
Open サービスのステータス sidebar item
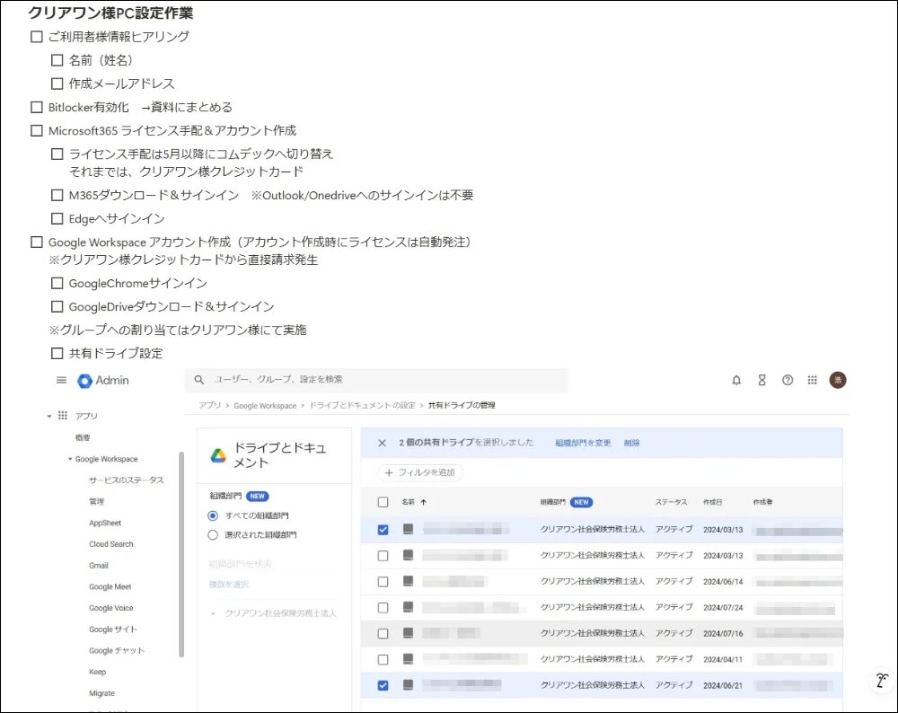pyautogui.click(x=127, y=480)
